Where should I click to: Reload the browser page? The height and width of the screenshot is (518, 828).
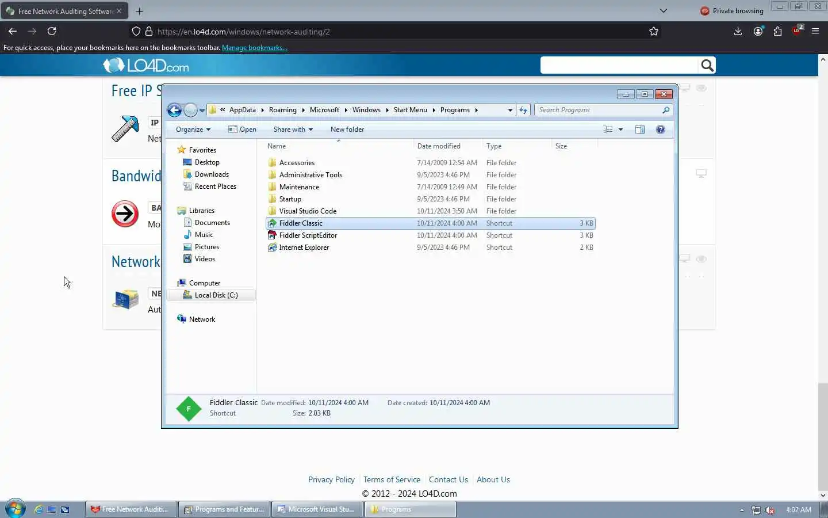pos(52,31)
